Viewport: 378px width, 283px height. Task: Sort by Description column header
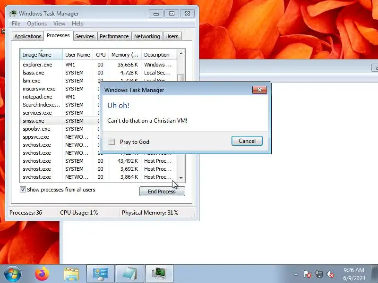point(159,55)
